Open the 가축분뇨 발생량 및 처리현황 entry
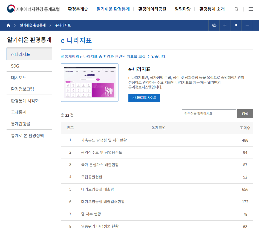 point(104,140)
